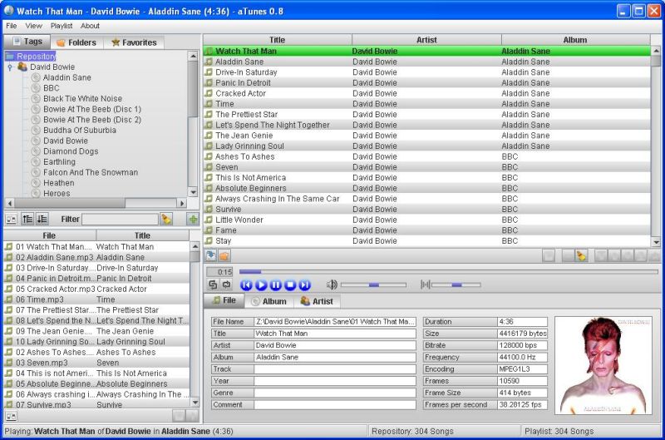Image resolution: width=665 pixels, height=440 pixels.
Task: Switch to the Favorites tab
Action: (133, 42)
